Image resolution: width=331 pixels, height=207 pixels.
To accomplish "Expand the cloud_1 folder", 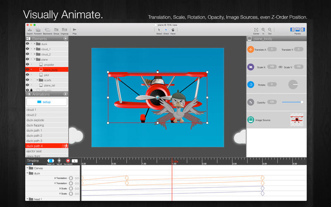I will click(35, 49).
